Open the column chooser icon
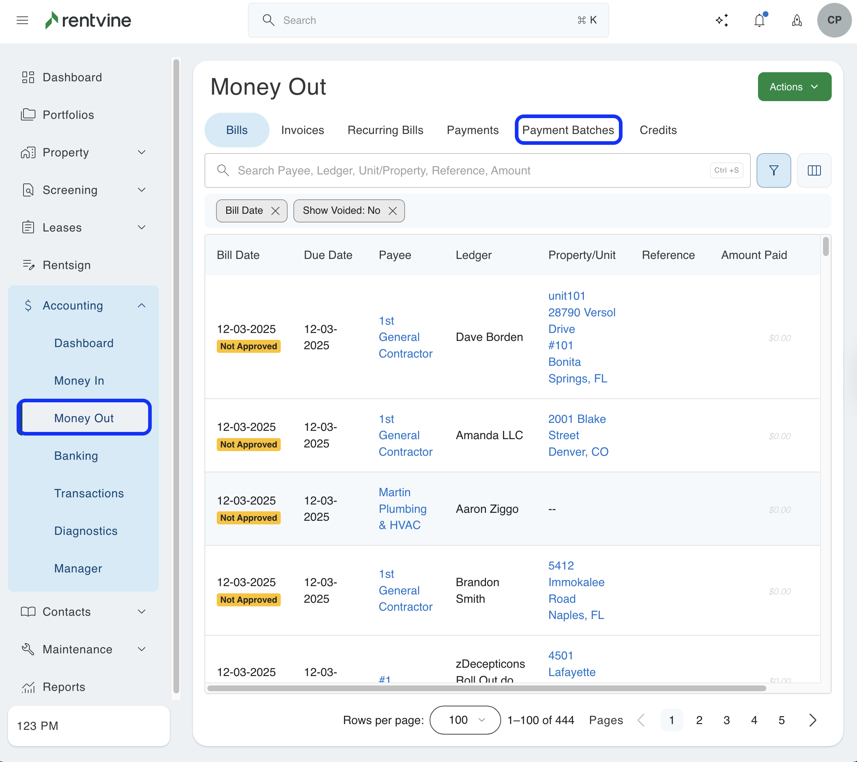The image size is (857, 762). [x=814, y=170]
